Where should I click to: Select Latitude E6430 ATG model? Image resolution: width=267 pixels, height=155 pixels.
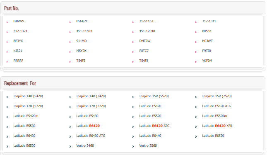(91, 136)
